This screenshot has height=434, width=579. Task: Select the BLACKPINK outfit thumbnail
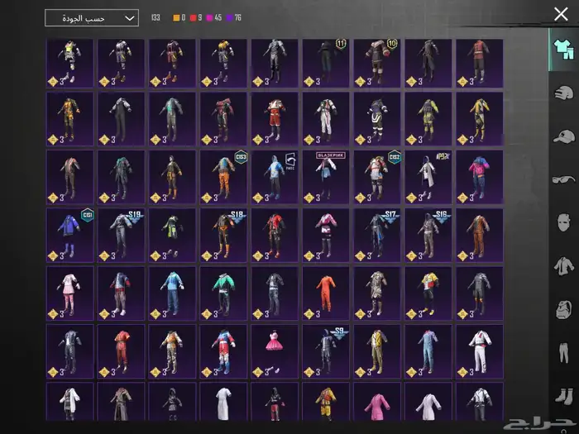click(x=326, y=177)
